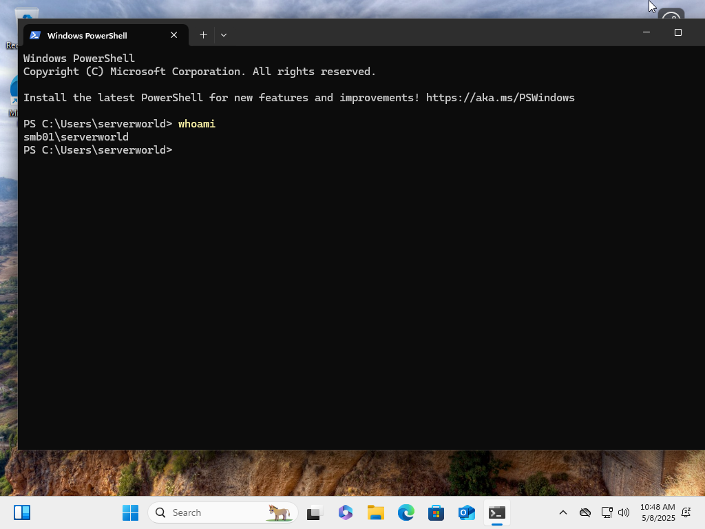Open Microsoft Store from taskbar
Screen dimensions: 705x529
click(436, 512)
